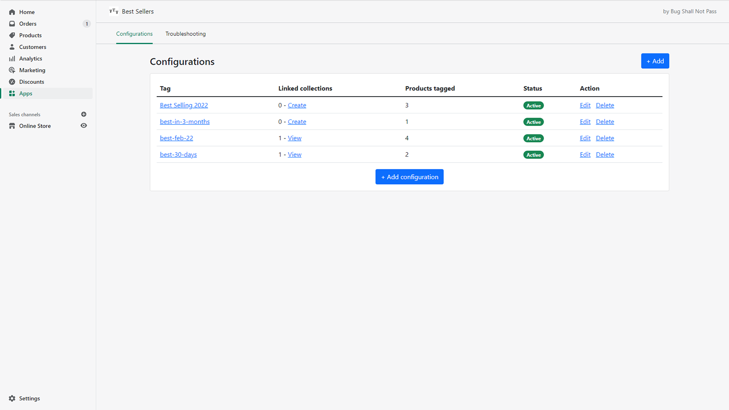This screenshot has height=410, width=729.
Task: Click Active status badge for best-feb-22
Action: click(534, 138)
